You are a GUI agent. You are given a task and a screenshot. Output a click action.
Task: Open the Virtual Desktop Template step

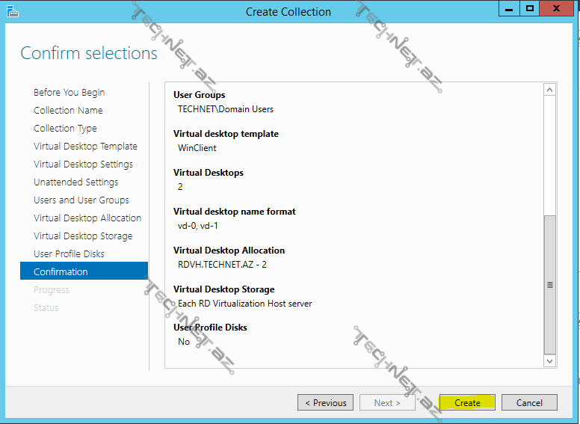[x=85, y=147]
